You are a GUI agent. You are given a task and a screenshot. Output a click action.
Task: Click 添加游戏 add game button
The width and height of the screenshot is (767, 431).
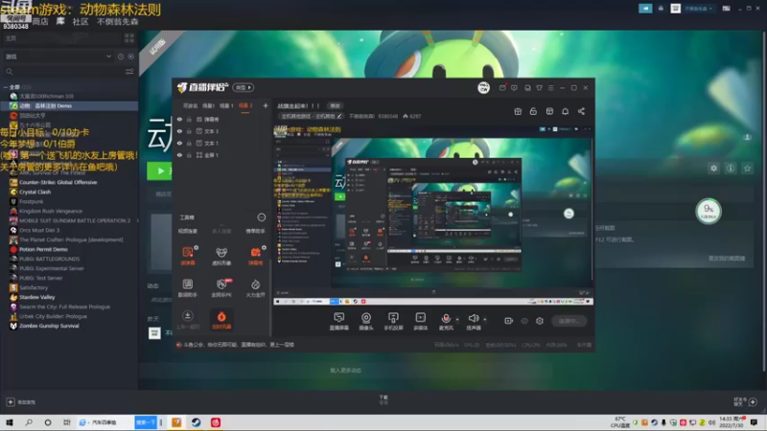20,402
